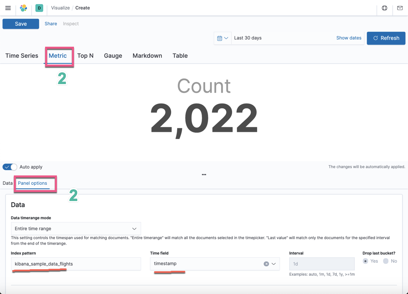Viewport: 408px width, 294px height.
Task: Click the Save button
Action: 20,24
